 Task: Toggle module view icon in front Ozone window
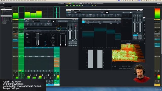(53, 21)
